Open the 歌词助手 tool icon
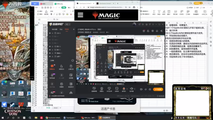 (x=71, y=85)
